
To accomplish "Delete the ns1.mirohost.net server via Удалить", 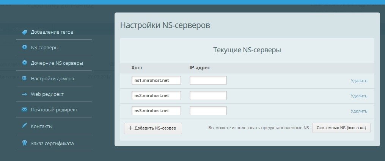I will tap(359, 81).
